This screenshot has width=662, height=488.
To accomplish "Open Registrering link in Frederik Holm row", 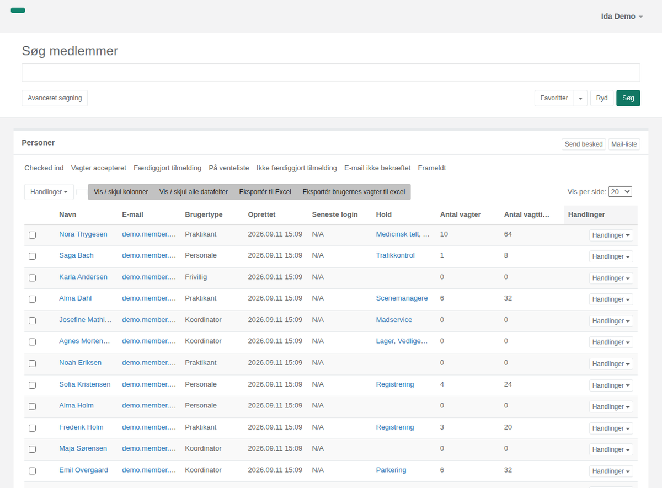I will click(x=395, y=427).
